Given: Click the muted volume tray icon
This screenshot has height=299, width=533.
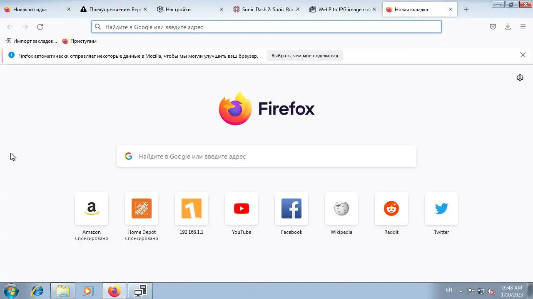Looking at the screenshot, I should tap(491, 291).
